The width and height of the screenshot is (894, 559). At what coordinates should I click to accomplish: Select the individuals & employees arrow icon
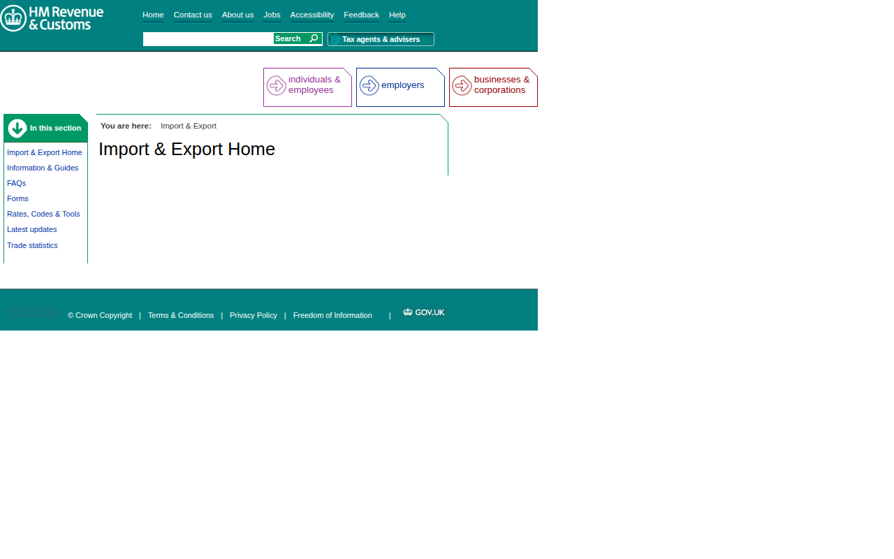(x=277, y=85)
